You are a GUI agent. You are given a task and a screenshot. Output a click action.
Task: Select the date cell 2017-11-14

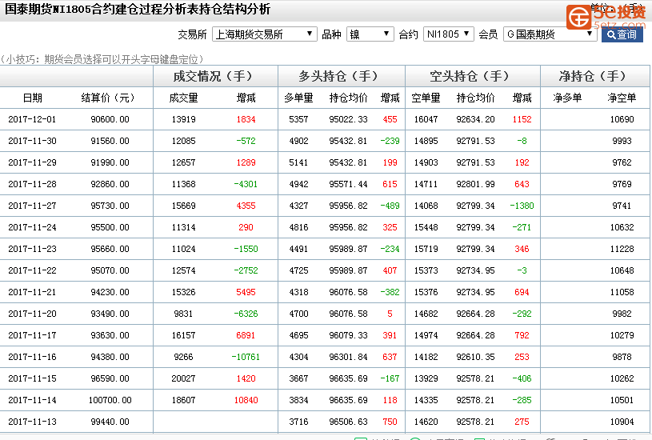coord(32,401)
